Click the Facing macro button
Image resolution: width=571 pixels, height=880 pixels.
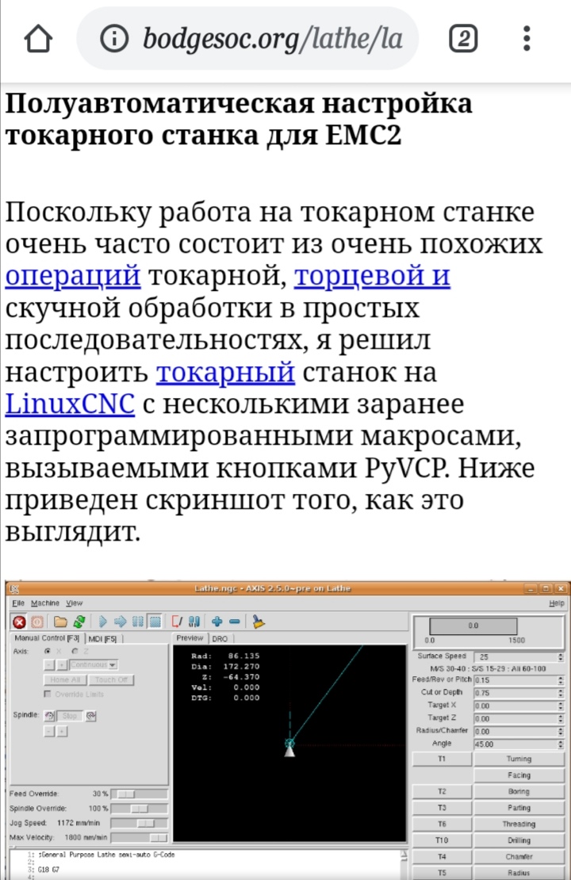(519, 775)
